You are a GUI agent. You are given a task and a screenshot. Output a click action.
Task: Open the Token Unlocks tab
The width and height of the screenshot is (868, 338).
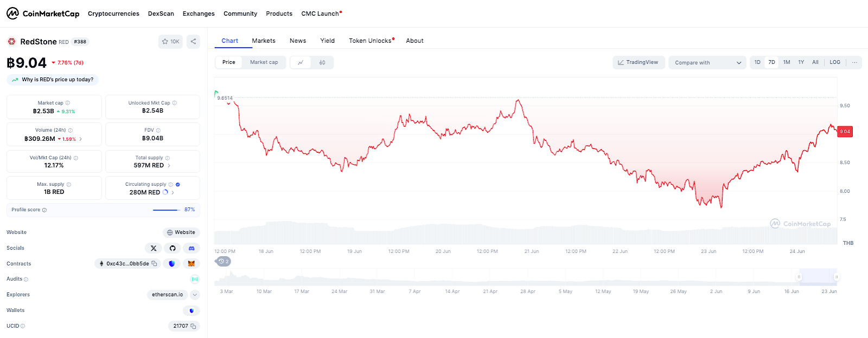371,41
